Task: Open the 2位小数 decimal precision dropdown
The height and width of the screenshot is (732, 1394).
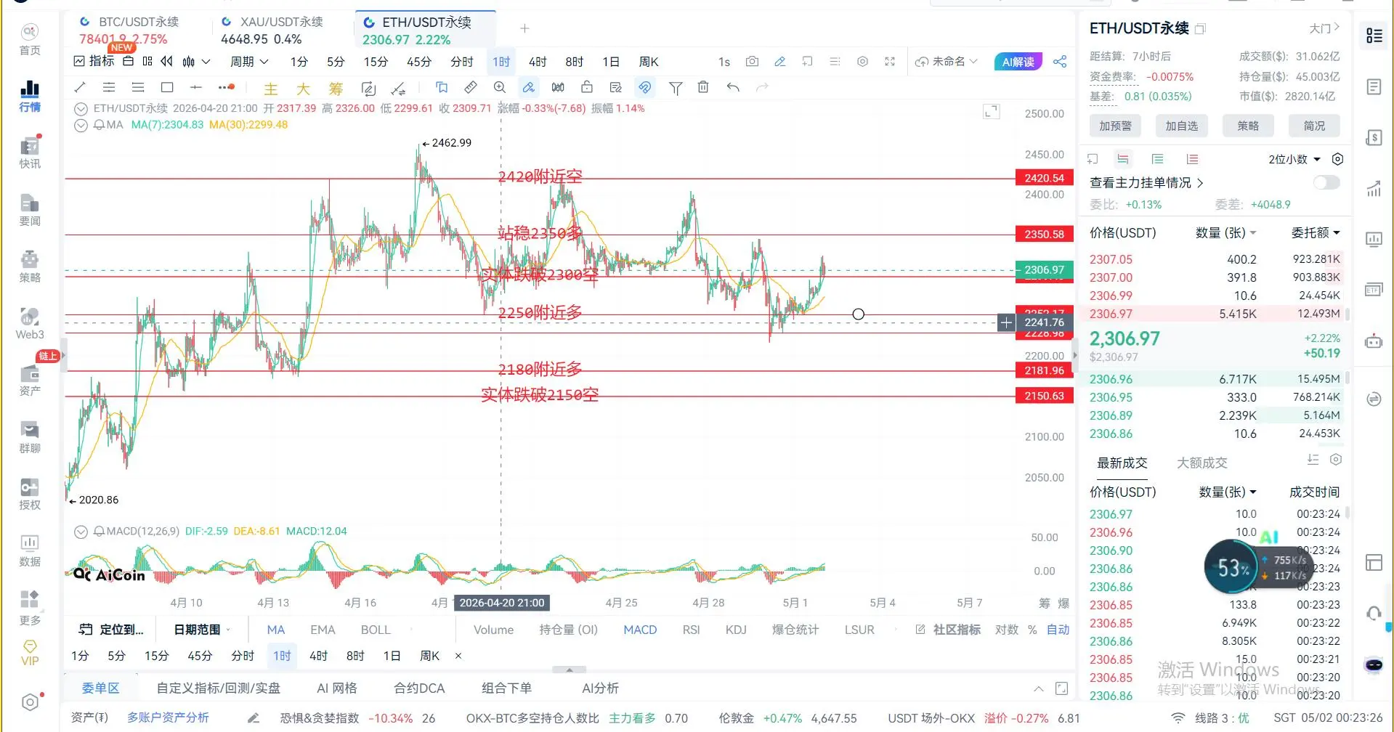Action: 1294,159
